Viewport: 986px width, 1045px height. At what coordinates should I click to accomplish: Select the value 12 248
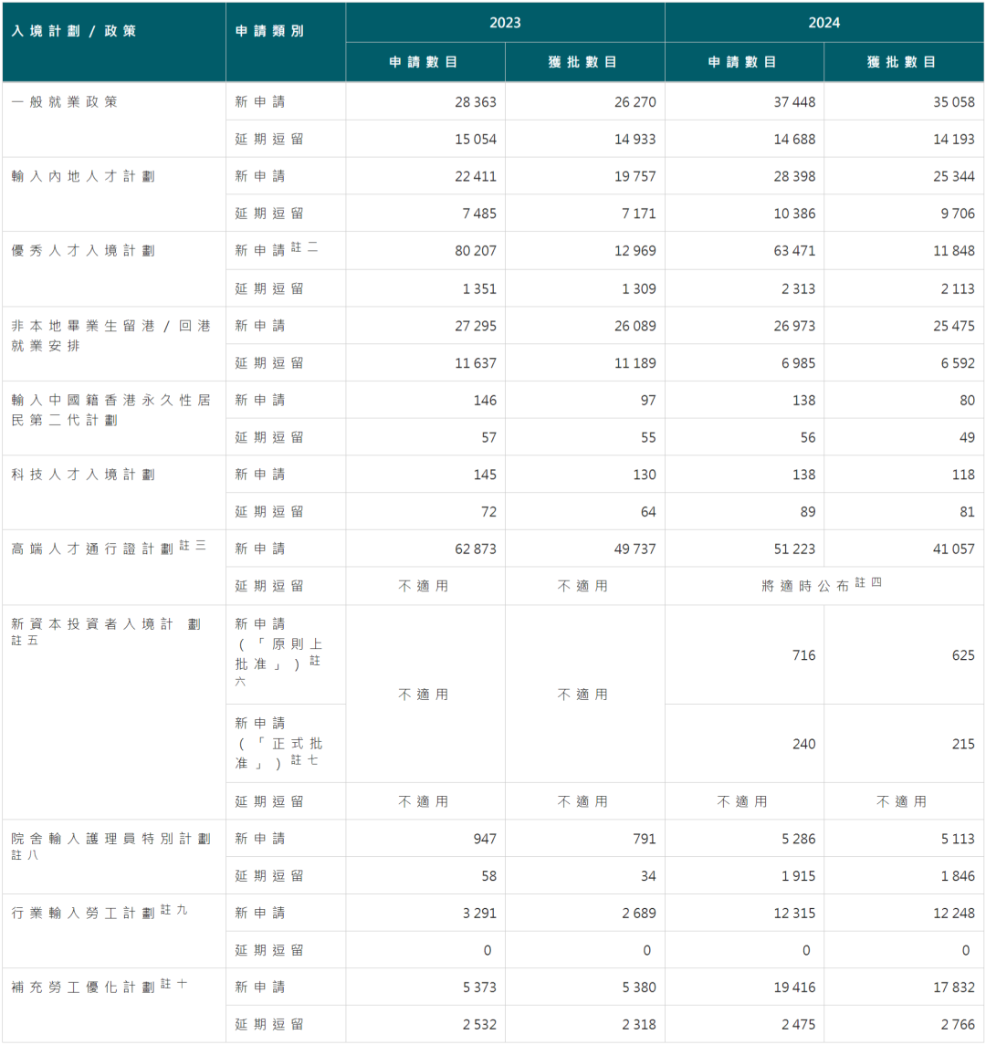pyautogui.click(x=953, y=914)
